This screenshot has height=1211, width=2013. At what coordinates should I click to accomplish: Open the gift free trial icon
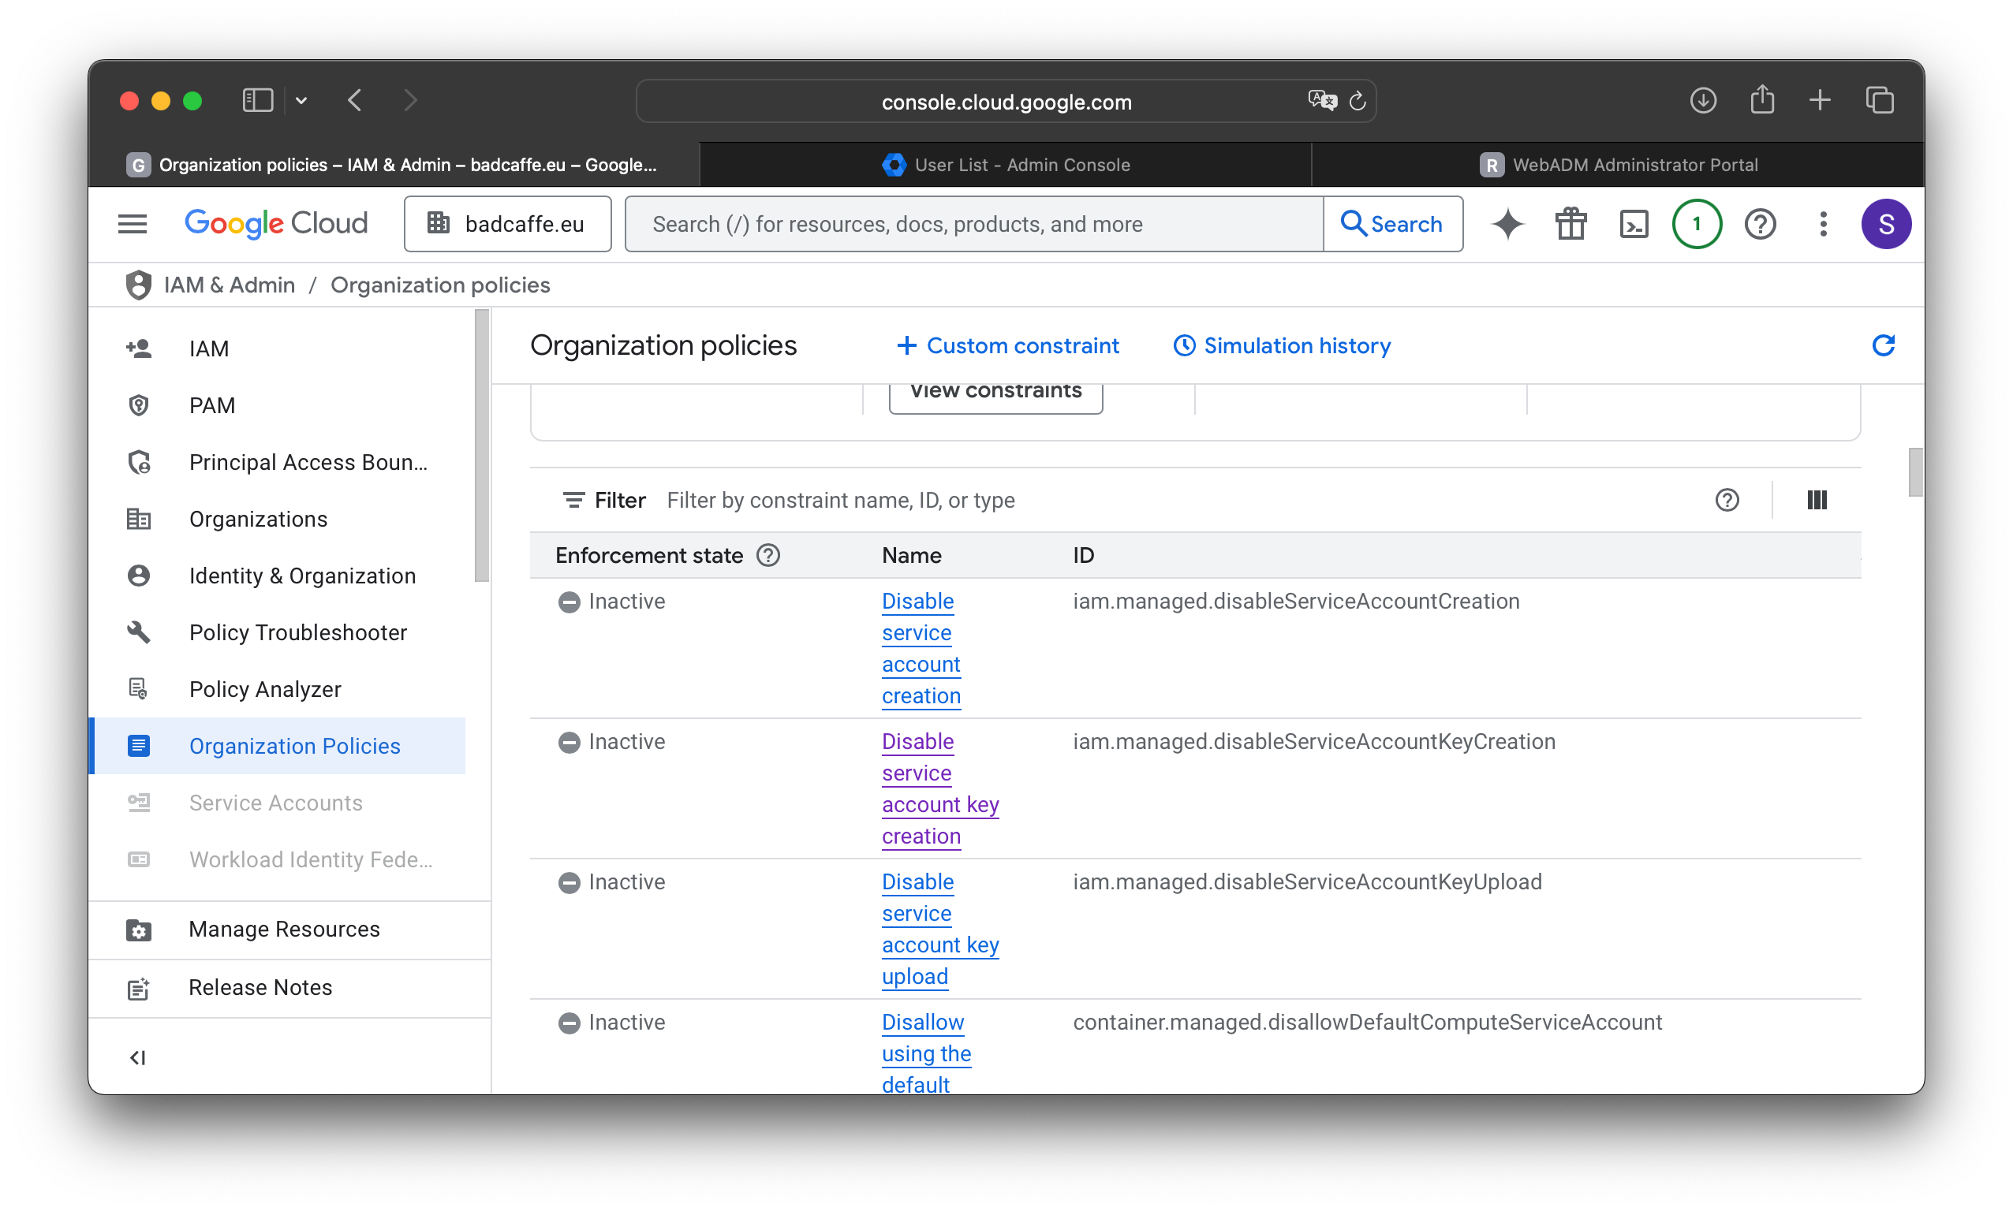[x=1570, y=224]
